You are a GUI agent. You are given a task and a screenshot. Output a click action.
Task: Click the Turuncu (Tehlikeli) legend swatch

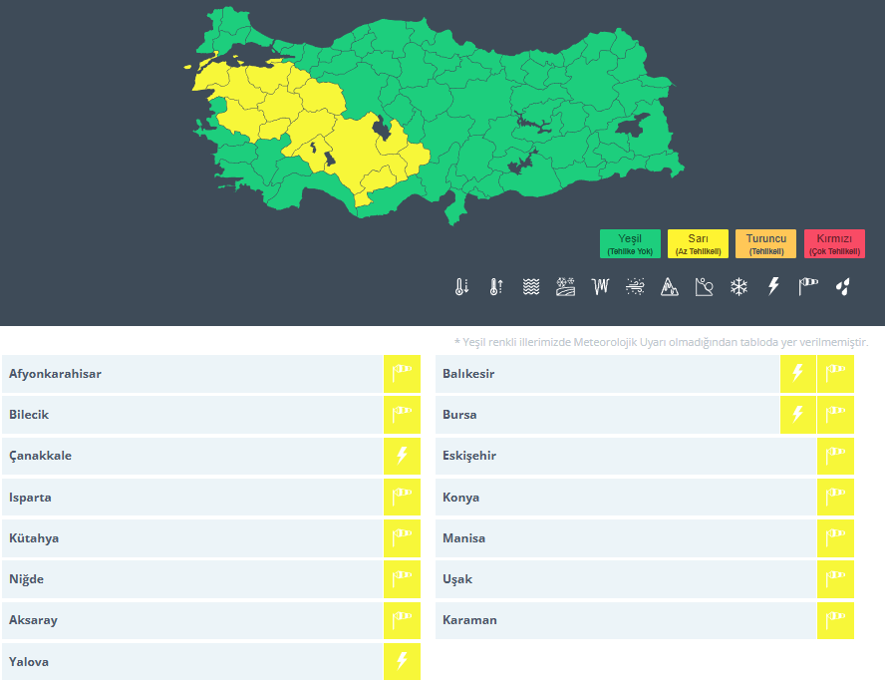(x=765, y=244)
